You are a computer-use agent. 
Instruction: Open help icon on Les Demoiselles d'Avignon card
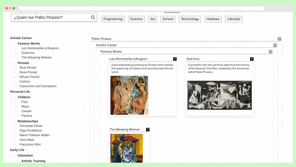pos(175,59)
